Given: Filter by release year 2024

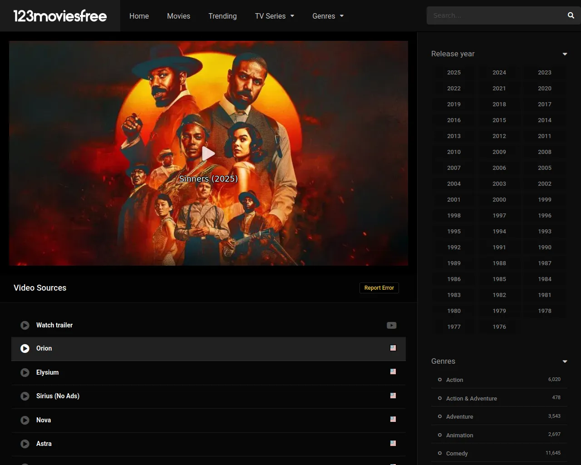Looking at the screenshot, I should 499,72.
